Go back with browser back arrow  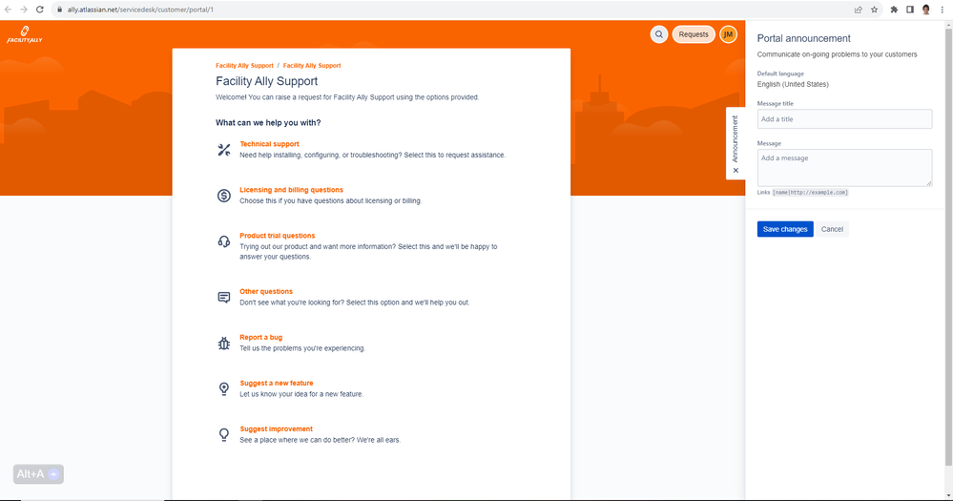(x=8, y=10)
